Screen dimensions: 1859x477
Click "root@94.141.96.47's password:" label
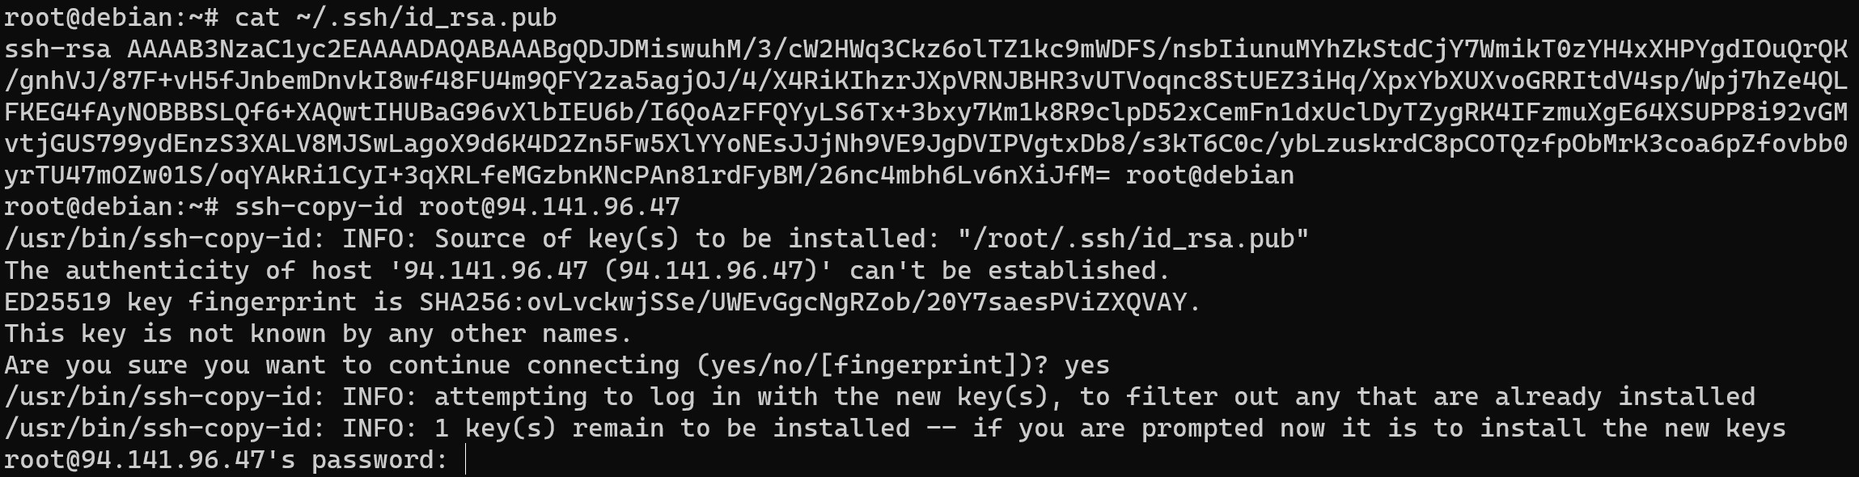pos(227,460)
